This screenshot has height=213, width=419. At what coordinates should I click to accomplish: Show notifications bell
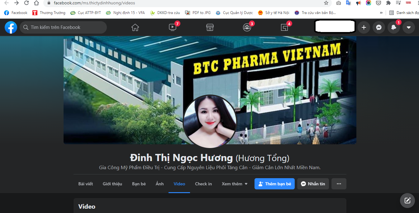[393, 27]
